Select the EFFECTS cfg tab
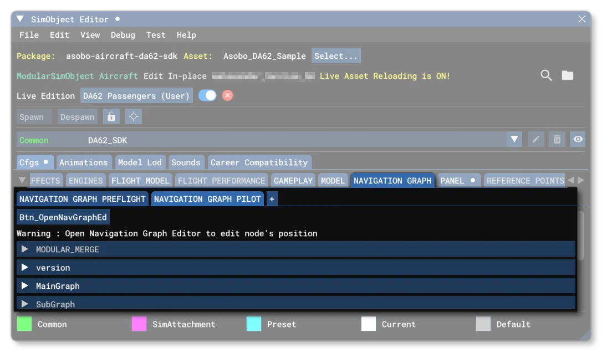 [45, 180]
